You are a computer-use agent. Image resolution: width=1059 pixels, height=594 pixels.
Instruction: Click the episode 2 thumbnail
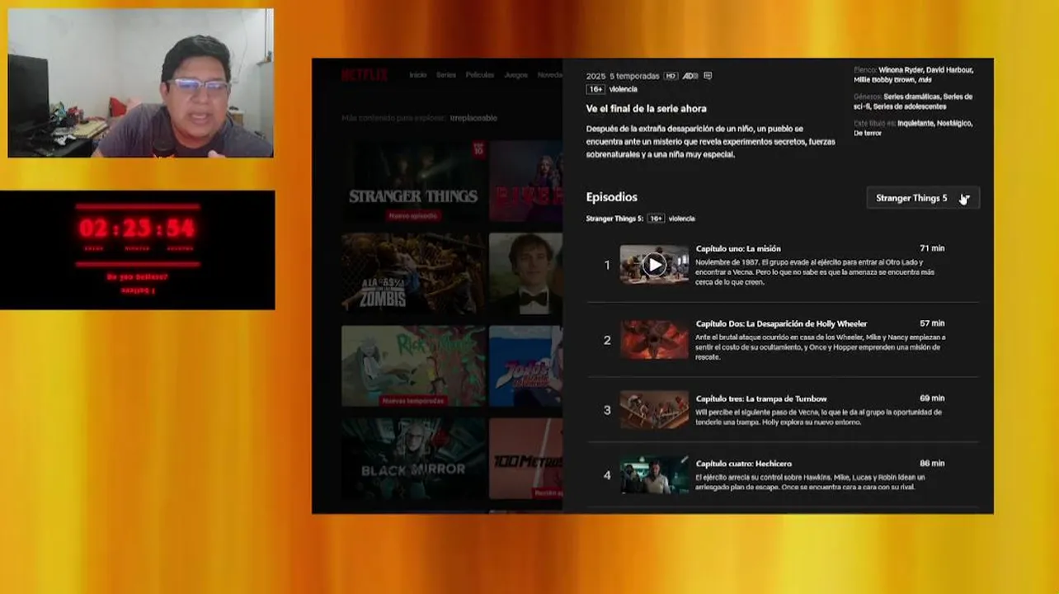click(654, 340)
